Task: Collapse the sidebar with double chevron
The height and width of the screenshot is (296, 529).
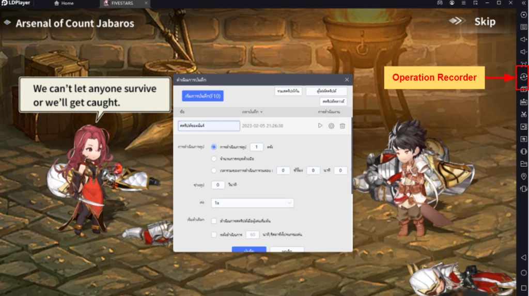Action: click(524, 3)
